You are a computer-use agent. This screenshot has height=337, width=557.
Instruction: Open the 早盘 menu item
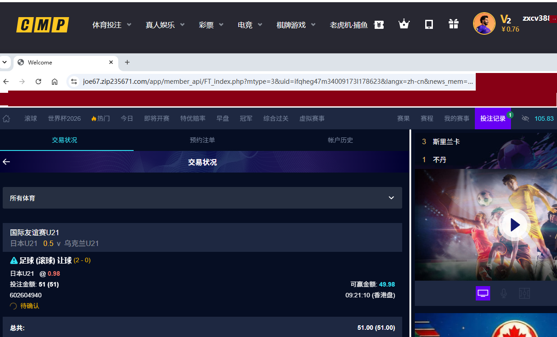click(x=223, y=118)
